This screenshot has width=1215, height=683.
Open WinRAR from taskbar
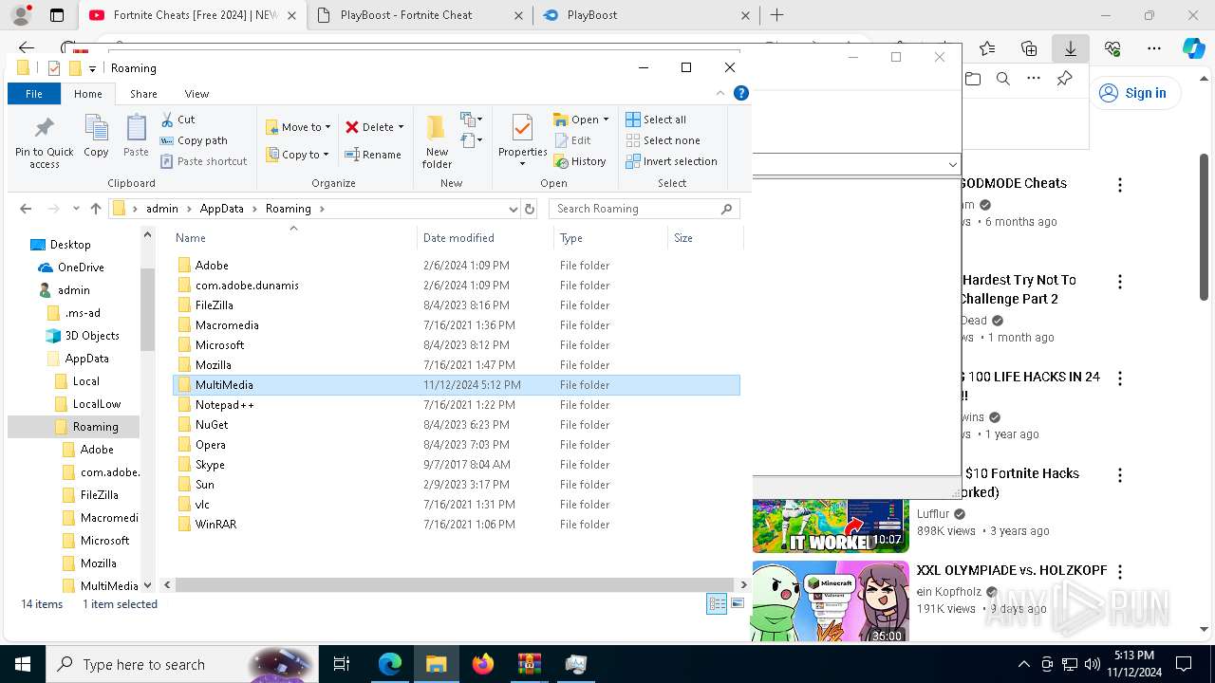click(x=529, y=664)
